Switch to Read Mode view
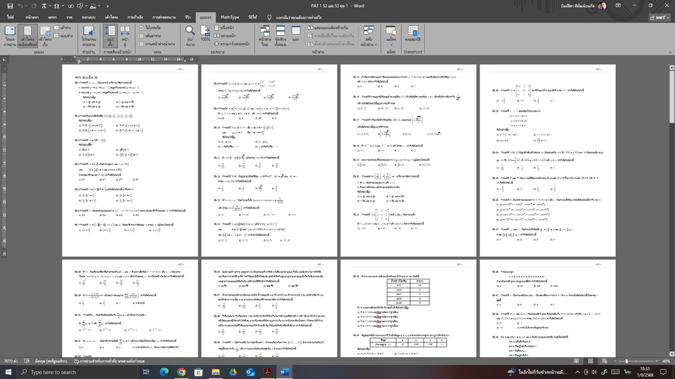 tap(11, 35)
